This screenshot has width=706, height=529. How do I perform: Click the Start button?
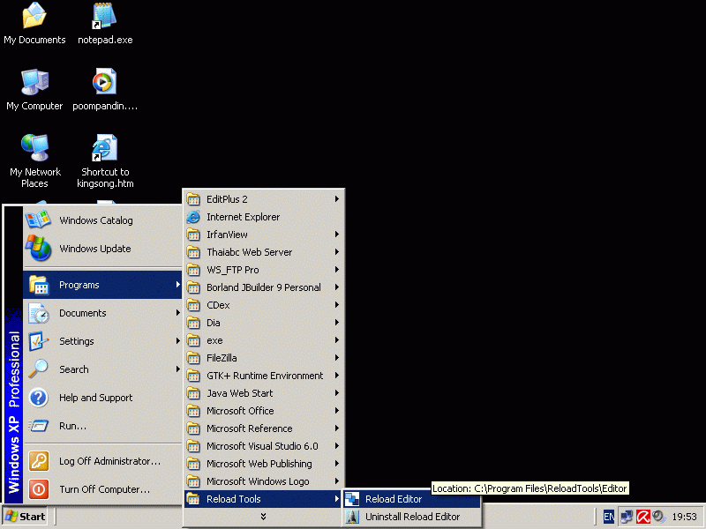coord(26,517)
